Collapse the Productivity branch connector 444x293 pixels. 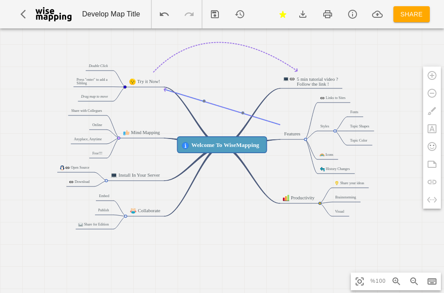[x=320, y=203]
